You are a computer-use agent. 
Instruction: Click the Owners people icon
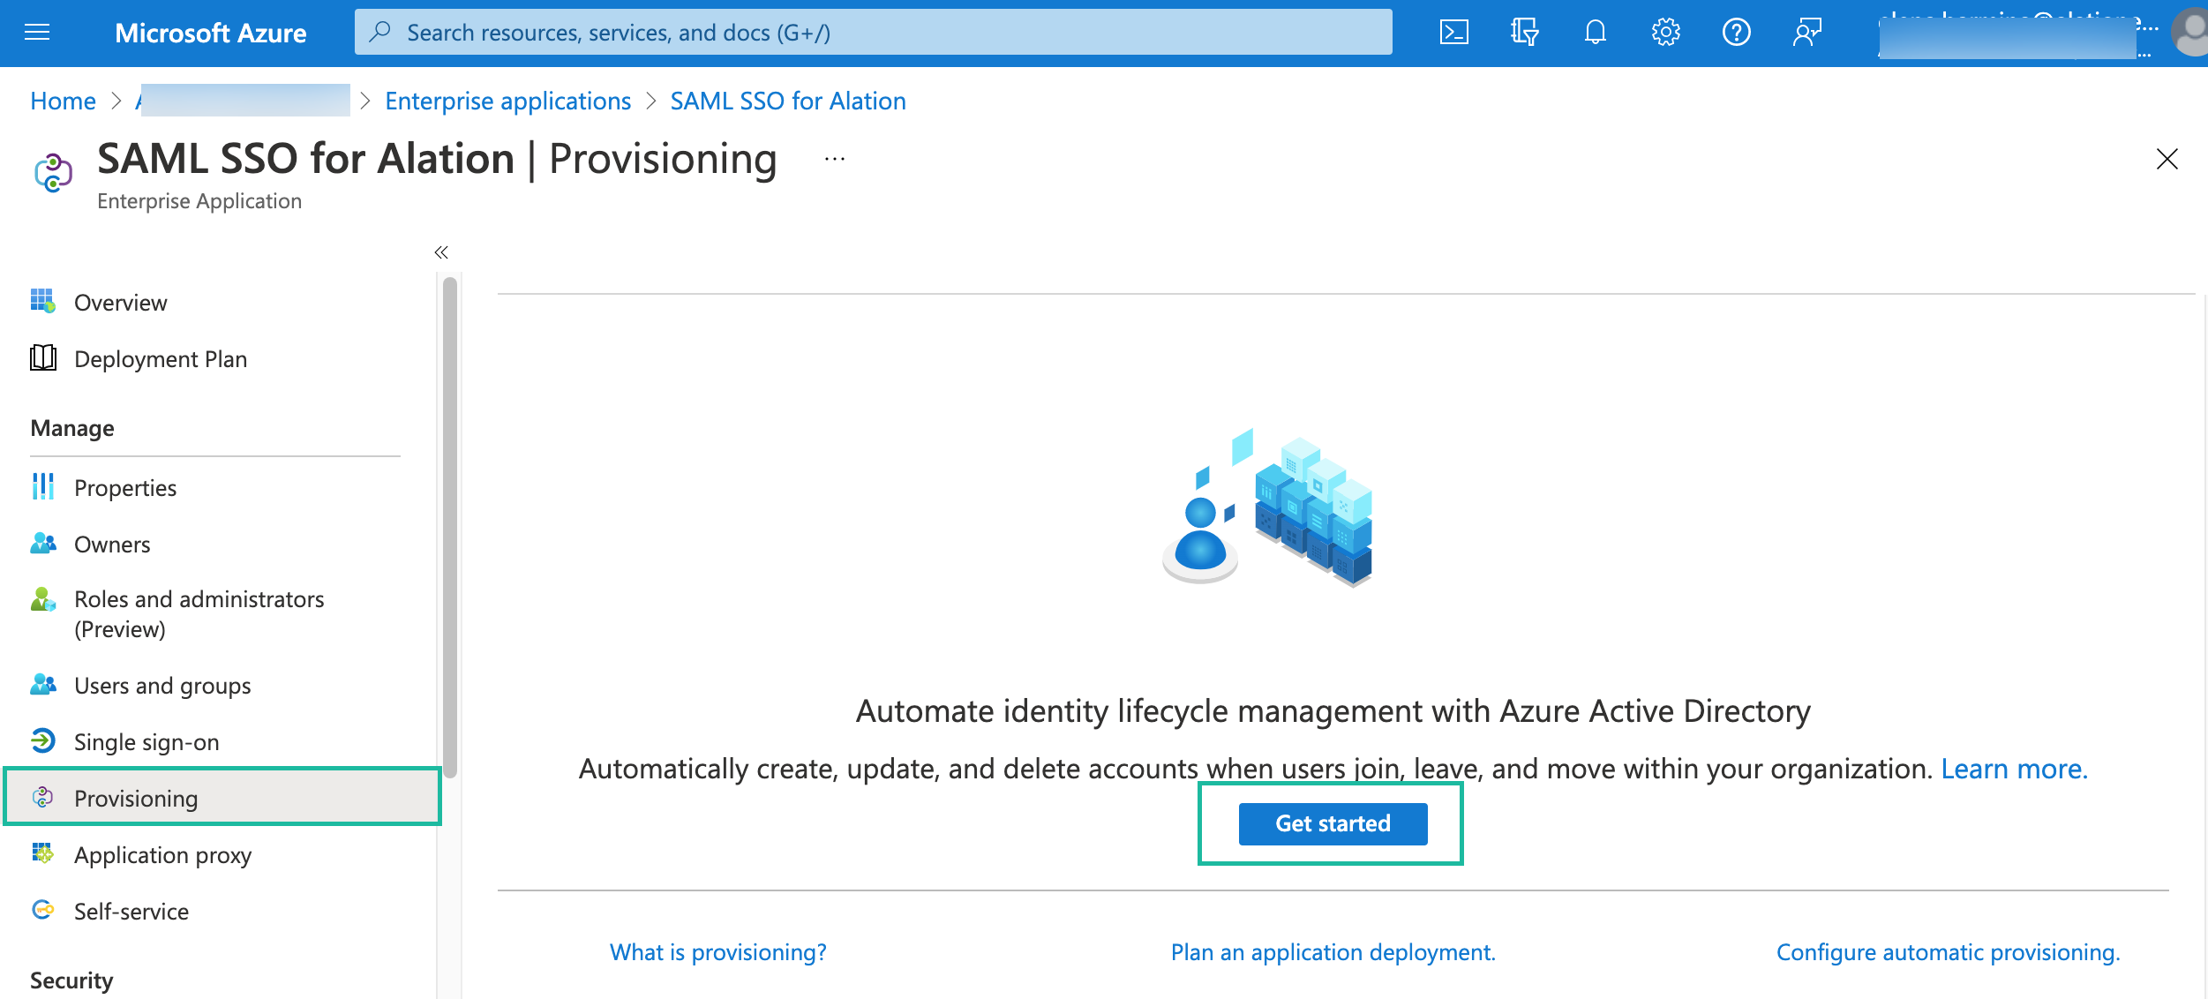[43, 543]
